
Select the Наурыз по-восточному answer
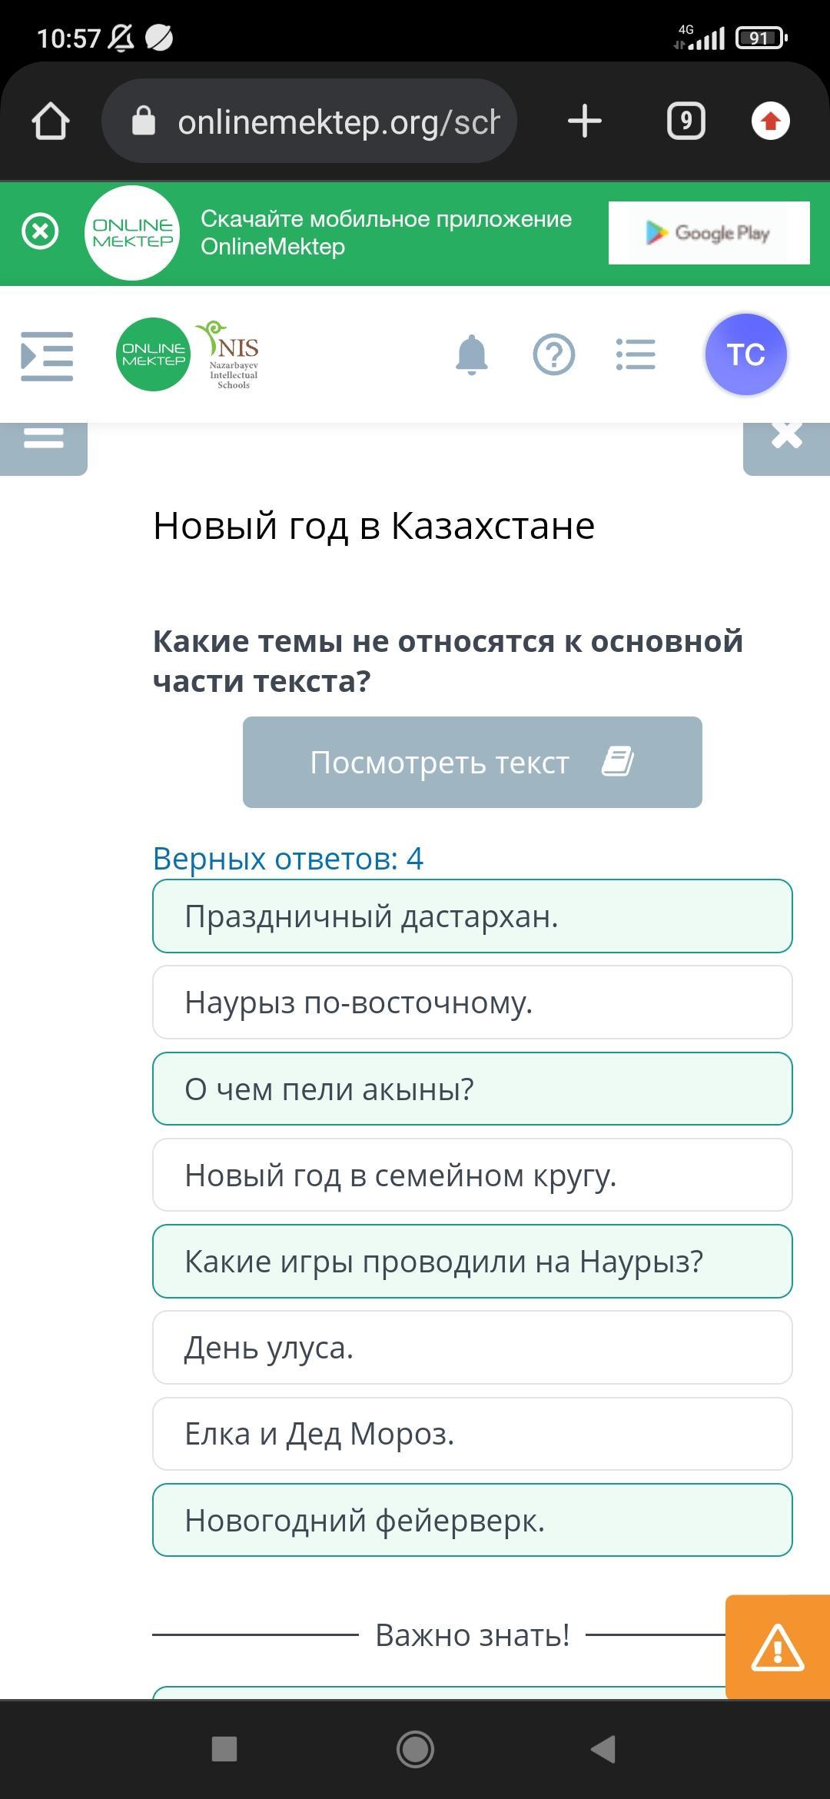point(472,1002)
